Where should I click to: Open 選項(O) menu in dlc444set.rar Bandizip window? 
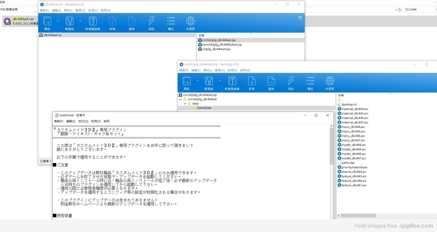(x=80, y=11)
